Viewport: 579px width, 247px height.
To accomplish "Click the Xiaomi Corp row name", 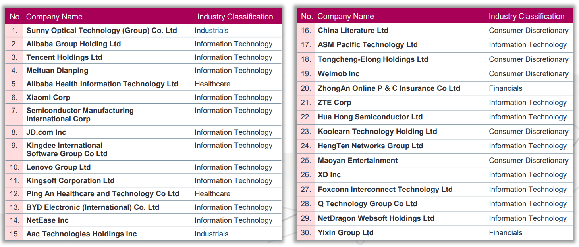I will [x=48, y=98].
